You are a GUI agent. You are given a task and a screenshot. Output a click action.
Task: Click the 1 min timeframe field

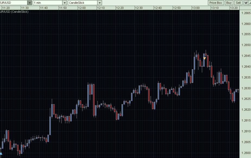click(x=48, y=3)
